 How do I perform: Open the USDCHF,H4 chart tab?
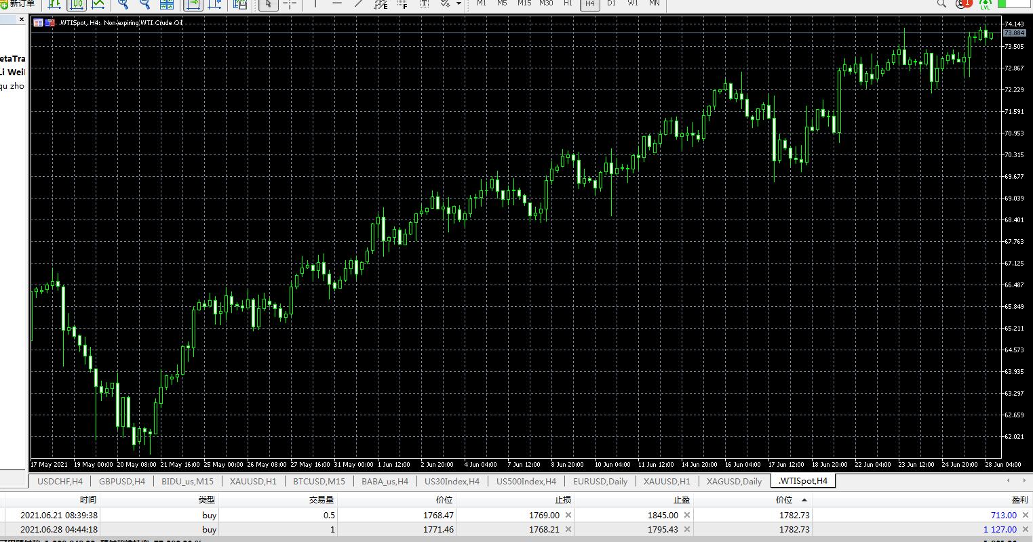60,481
